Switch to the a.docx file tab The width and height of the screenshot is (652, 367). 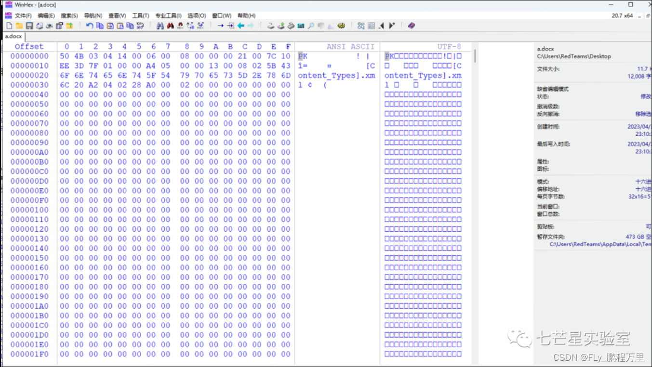pyautogui.click(x=13, y=37)
